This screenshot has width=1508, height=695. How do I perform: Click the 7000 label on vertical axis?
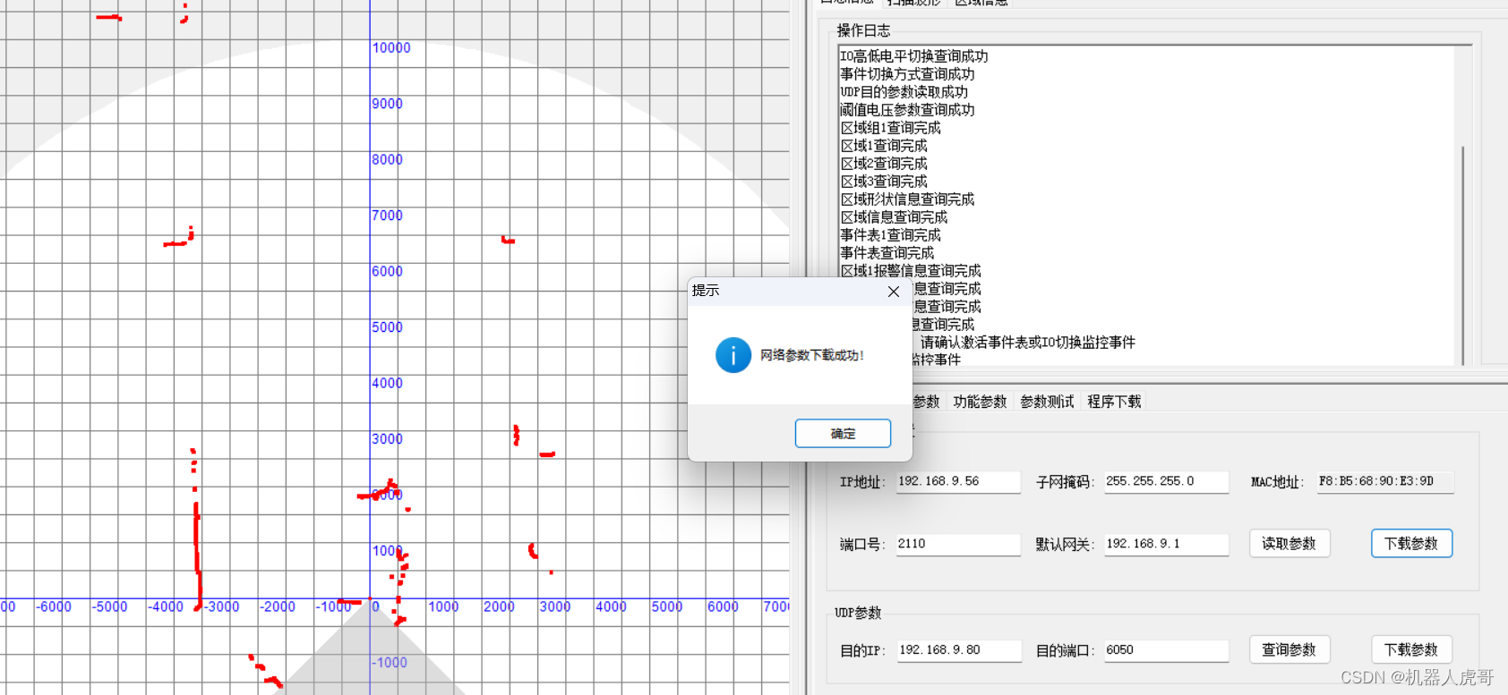[388, 216]
